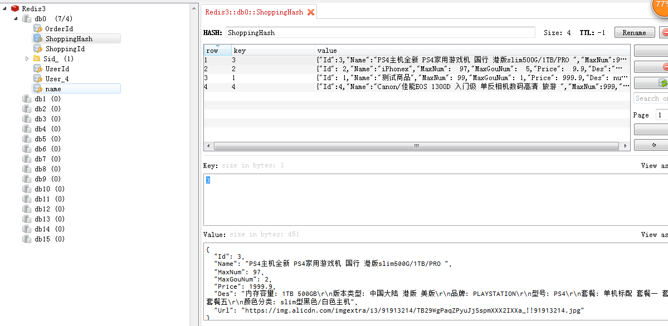The height and width of the screenshot is (326, 668).
Task: Click the db6 database icon
Action: point(27,149)
